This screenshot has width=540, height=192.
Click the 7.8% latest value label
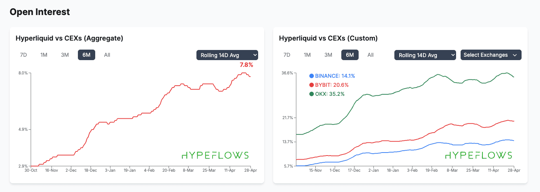click(x=246, y=65)
